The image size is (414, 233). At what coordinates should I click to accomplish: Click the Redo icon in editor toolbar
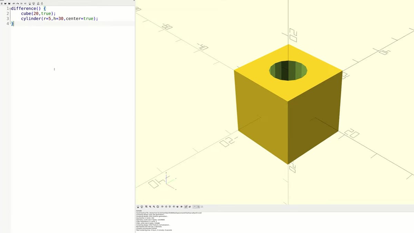coord(18,3)
